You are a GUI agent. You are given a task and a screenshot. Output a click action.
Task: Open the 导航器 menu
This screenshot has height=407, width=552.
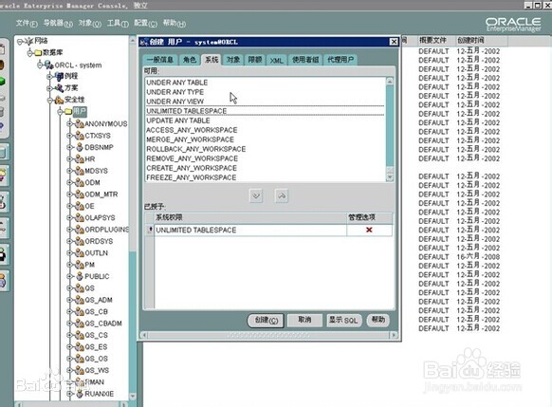58,23
